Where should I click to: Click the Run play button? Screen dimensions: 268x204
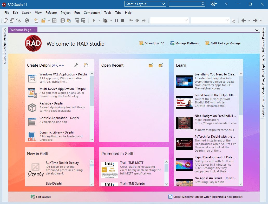pos(94,20)
